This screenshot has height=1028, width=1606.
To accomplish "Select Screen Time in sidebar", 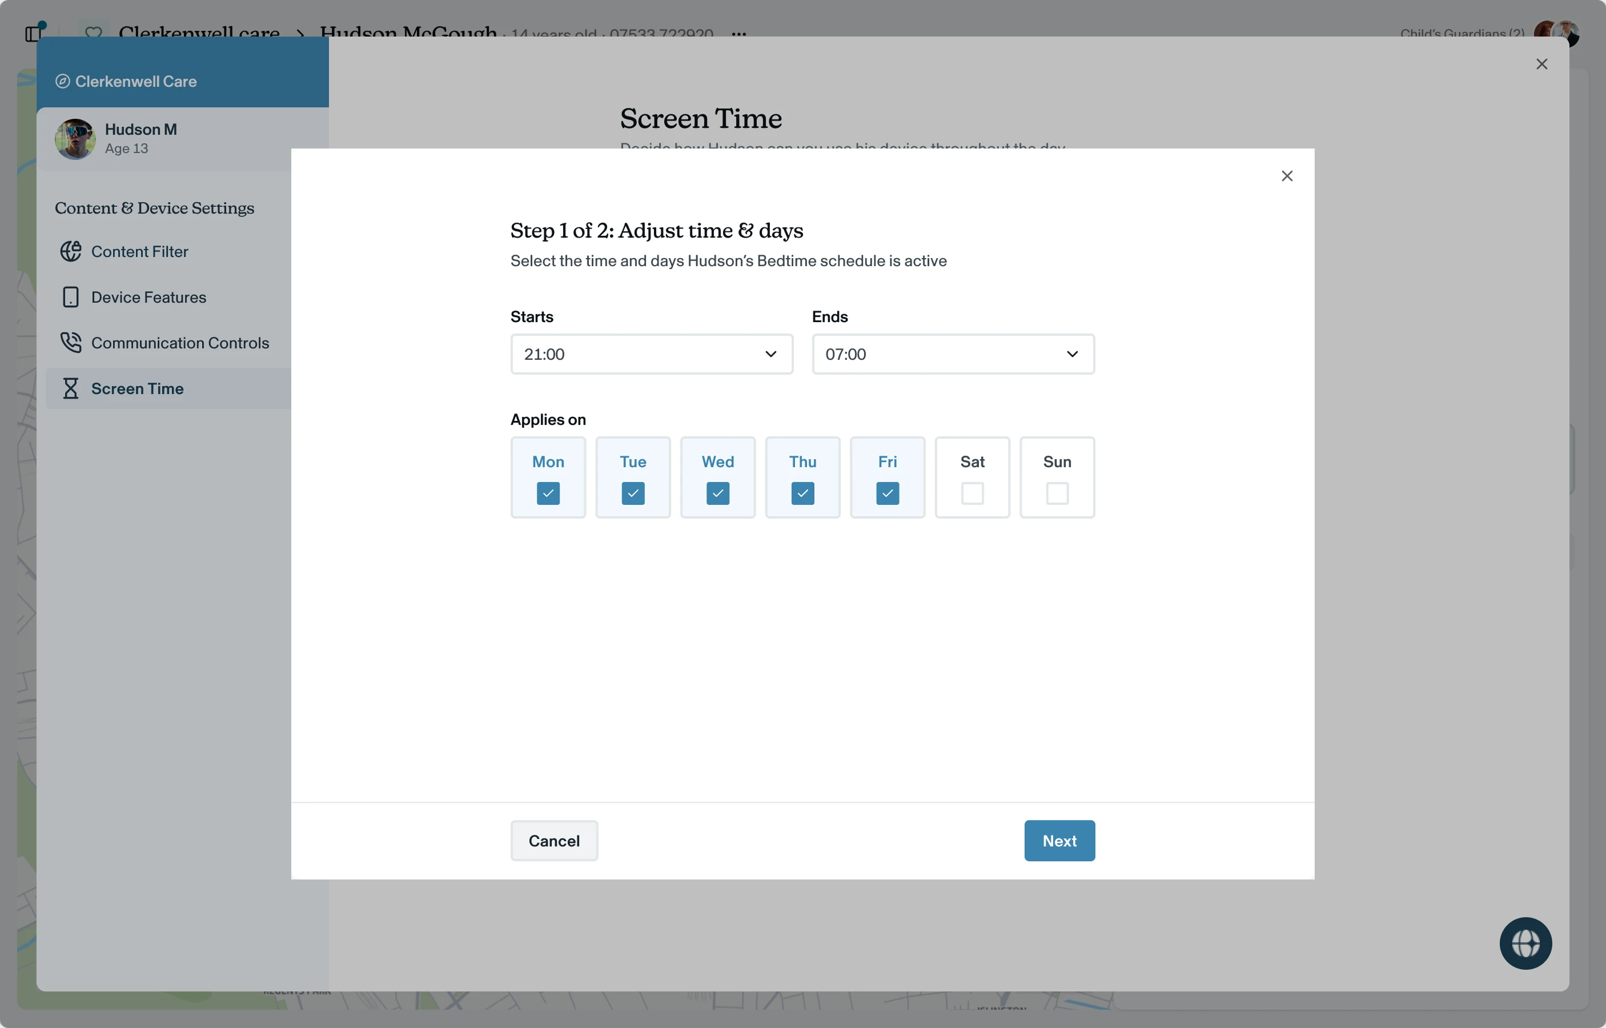I will tap(168, 388).
